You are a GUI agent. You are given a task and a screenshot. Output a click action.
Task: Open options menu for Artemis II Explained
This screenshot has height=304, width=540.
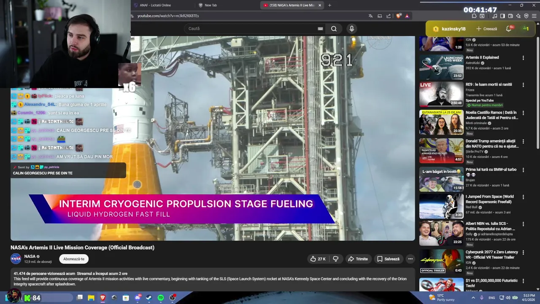click(x=523, y=58)
